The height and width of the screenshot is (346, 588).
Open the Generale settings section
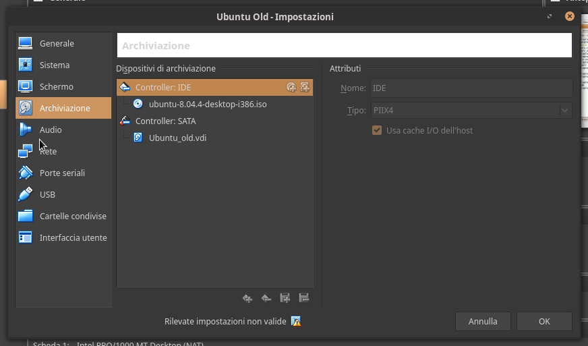[x=63, y=44]
